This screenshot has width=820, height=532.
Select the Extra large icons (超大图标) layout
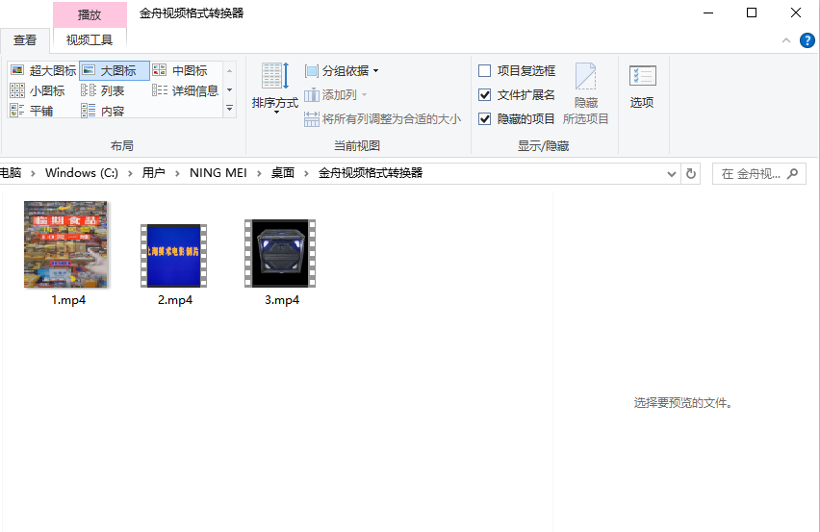43,70
